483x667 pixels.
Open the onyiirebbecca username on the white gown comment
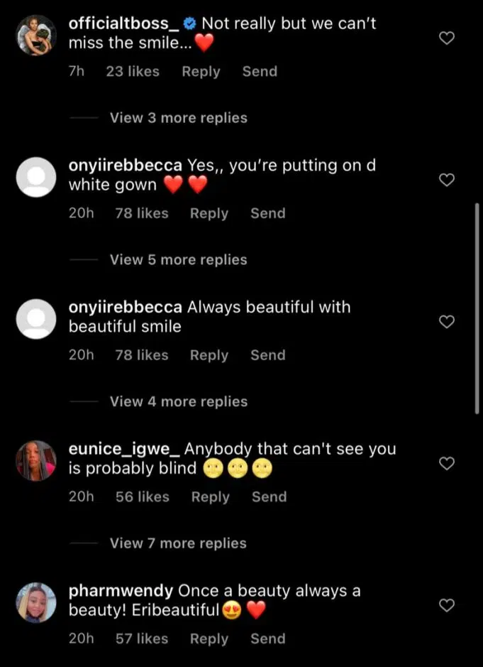pyautogui.click(x=126, y=166)
